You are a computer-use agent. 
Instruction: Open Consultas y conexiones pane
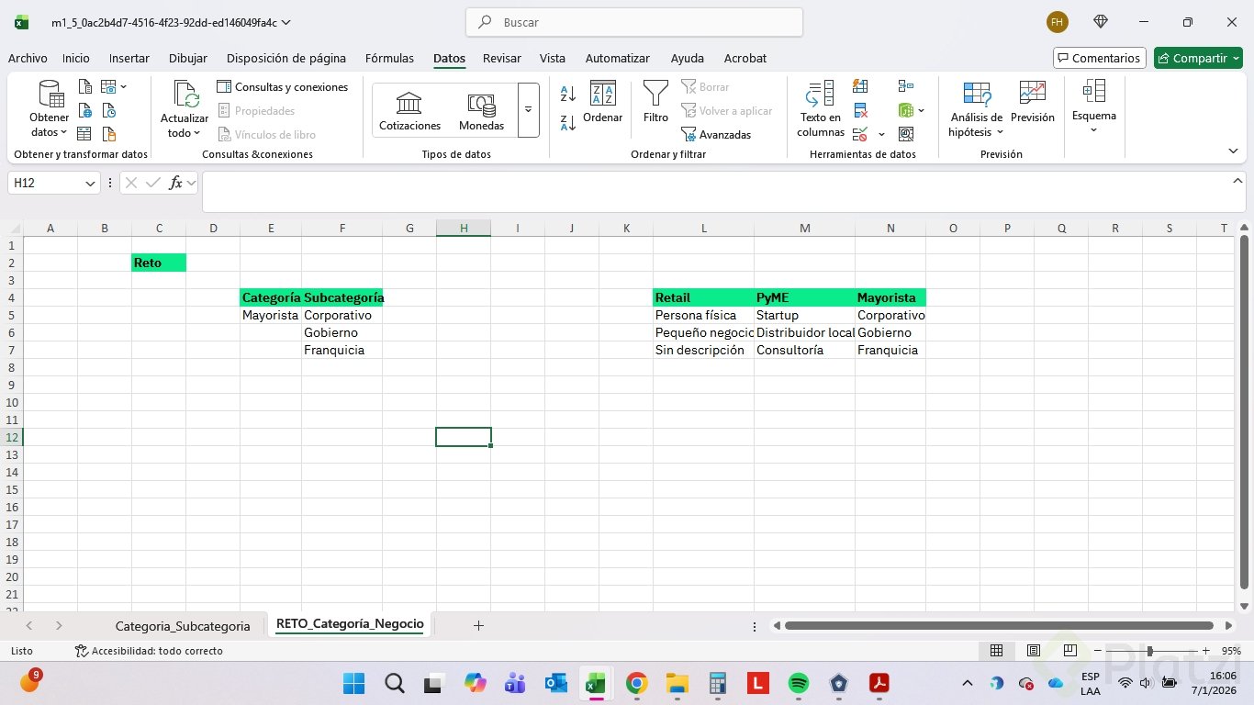click(x=283, y=87)
